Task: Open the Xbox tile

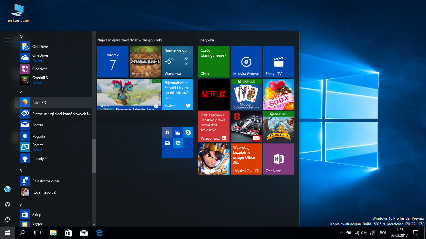Action: point(214,62)
